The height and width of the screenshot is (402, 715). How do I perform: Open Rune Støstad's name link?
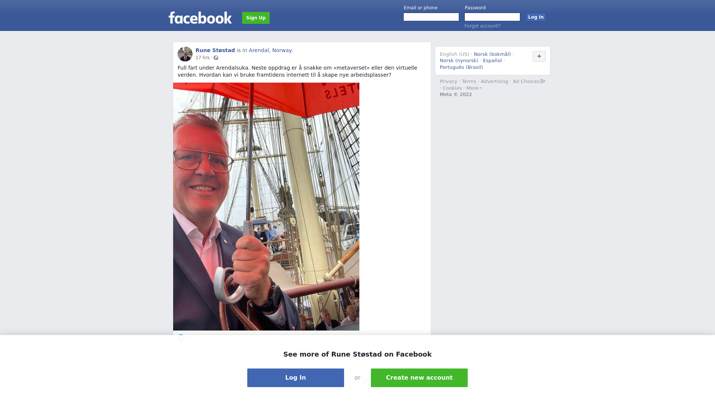[215, 50]
